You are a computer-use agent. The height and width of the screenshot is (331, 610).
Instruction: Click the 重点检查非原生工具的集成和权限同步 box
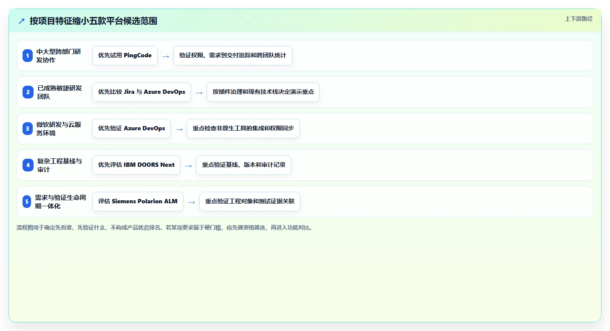coord(243,129)
